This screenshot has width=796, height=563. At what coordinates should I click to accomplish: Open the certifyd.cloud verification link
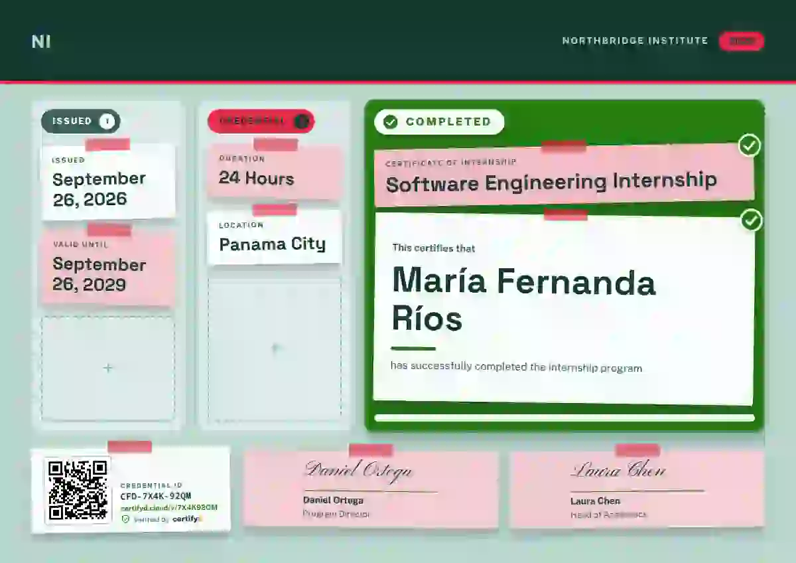point(169,507)
